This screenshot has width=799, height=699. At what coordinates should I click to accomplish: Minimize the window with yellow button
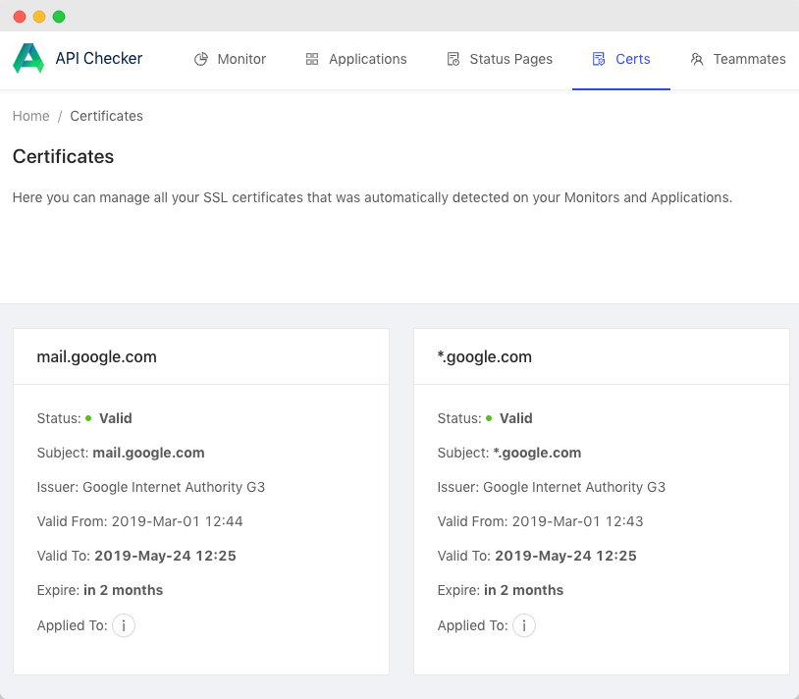[39, 17]
